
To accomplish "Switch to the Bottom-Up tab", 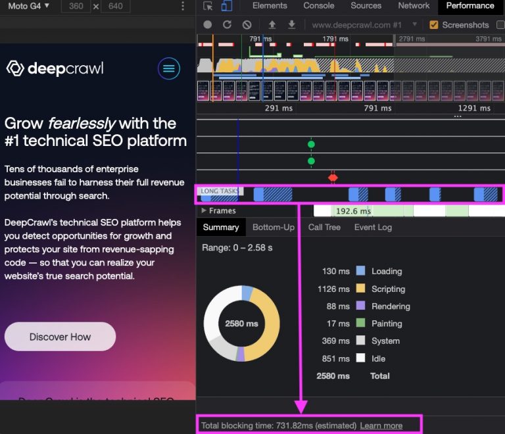I will point(274,228).
